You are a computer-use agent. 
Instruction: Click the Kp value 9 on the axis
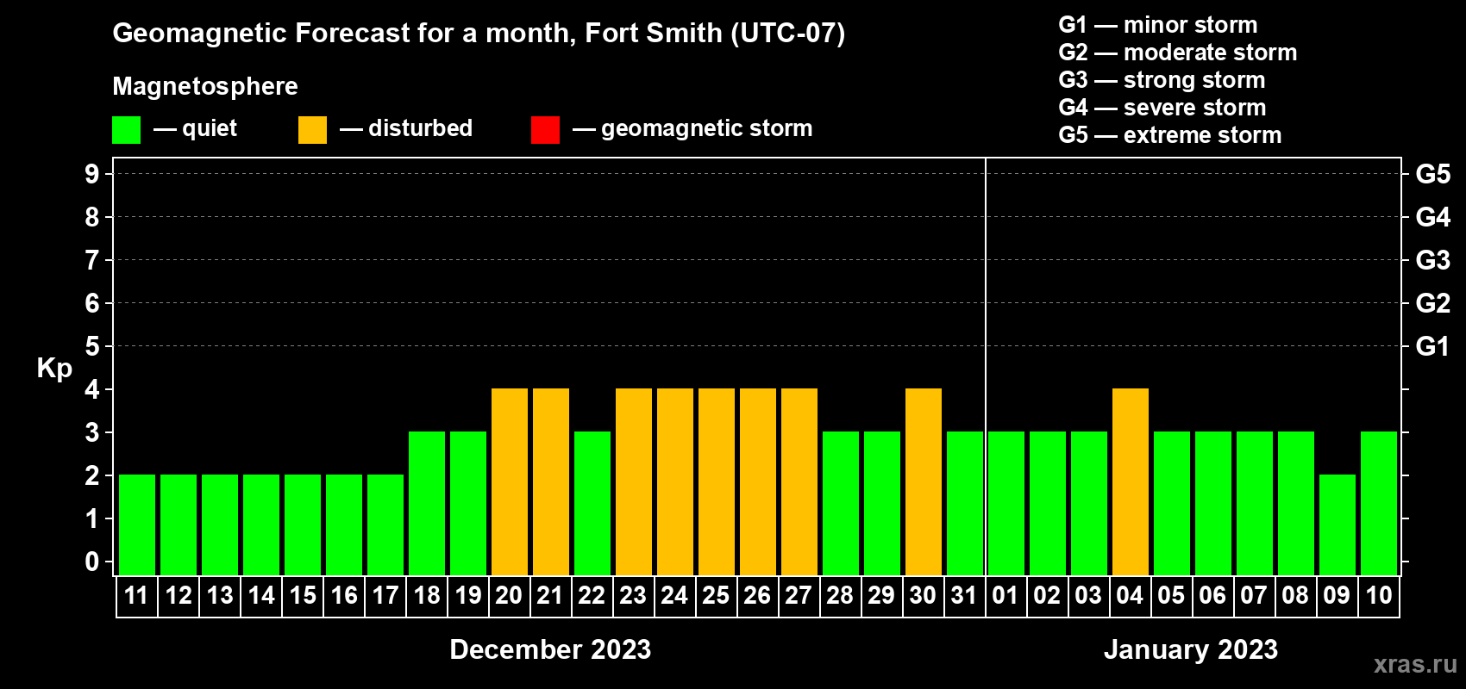click(91, 174)
